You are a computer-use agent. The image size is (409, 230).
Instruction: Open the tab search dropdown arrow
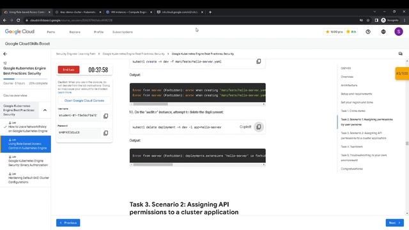(374, 11)
